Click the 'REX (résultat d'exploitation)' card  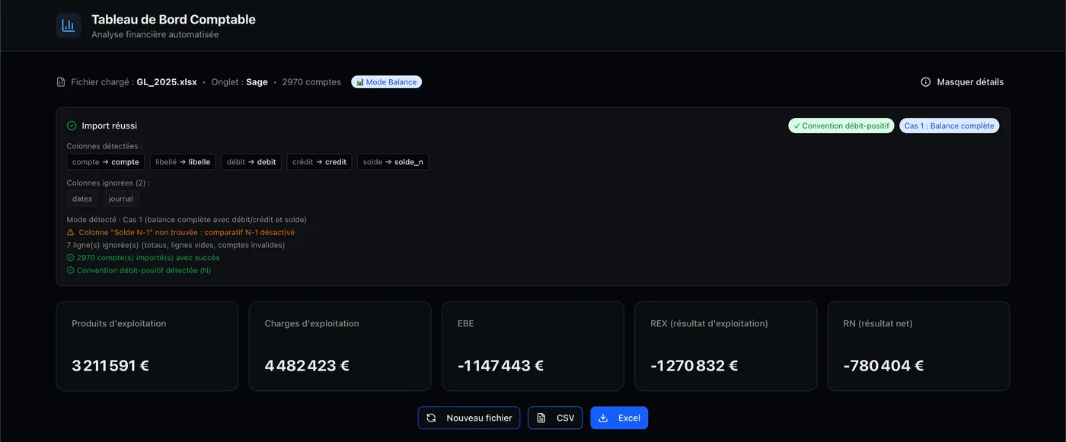[726, 346]
